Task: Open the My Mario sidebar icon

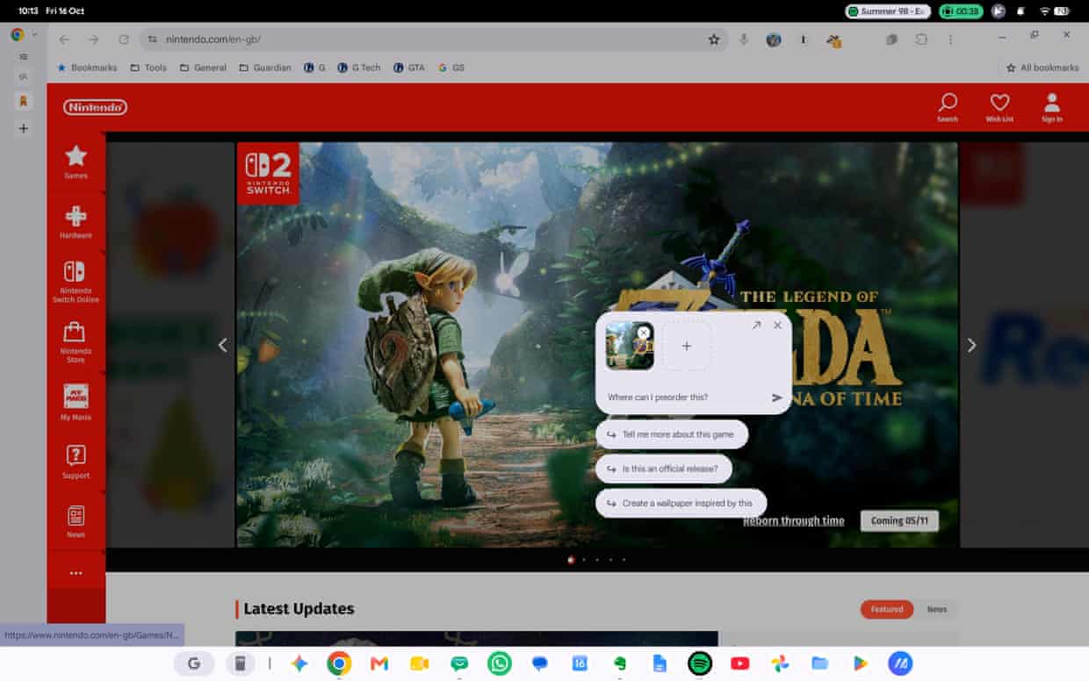Action: tap(76, 402)
